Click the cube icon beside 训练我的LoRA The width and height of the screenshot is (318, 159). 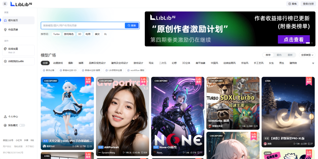[6, 61]
